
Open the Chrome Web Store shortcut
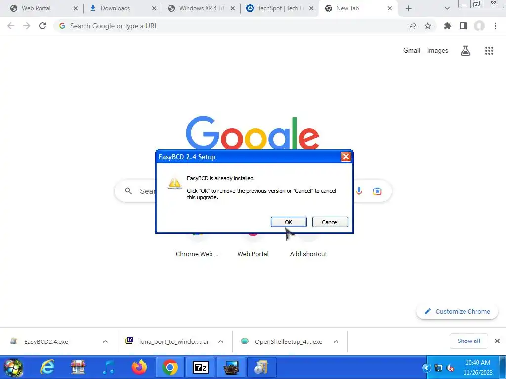197,254
